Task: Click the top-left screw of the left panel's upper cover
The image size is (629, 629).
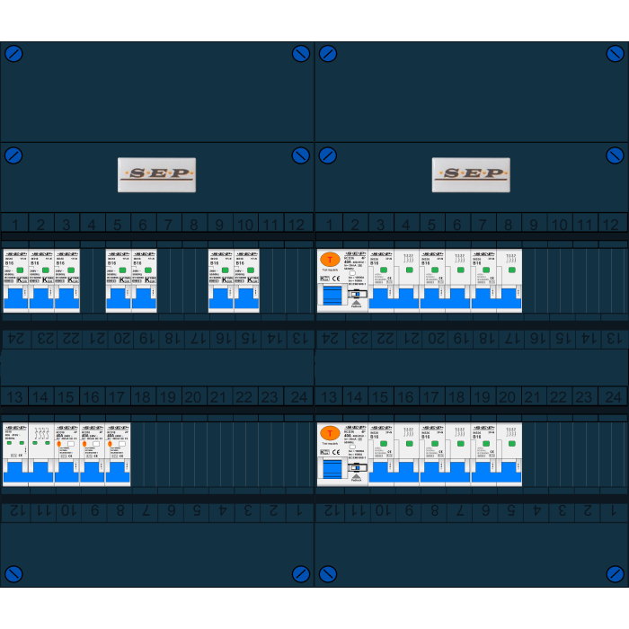Action: click(x=13, y=53)
